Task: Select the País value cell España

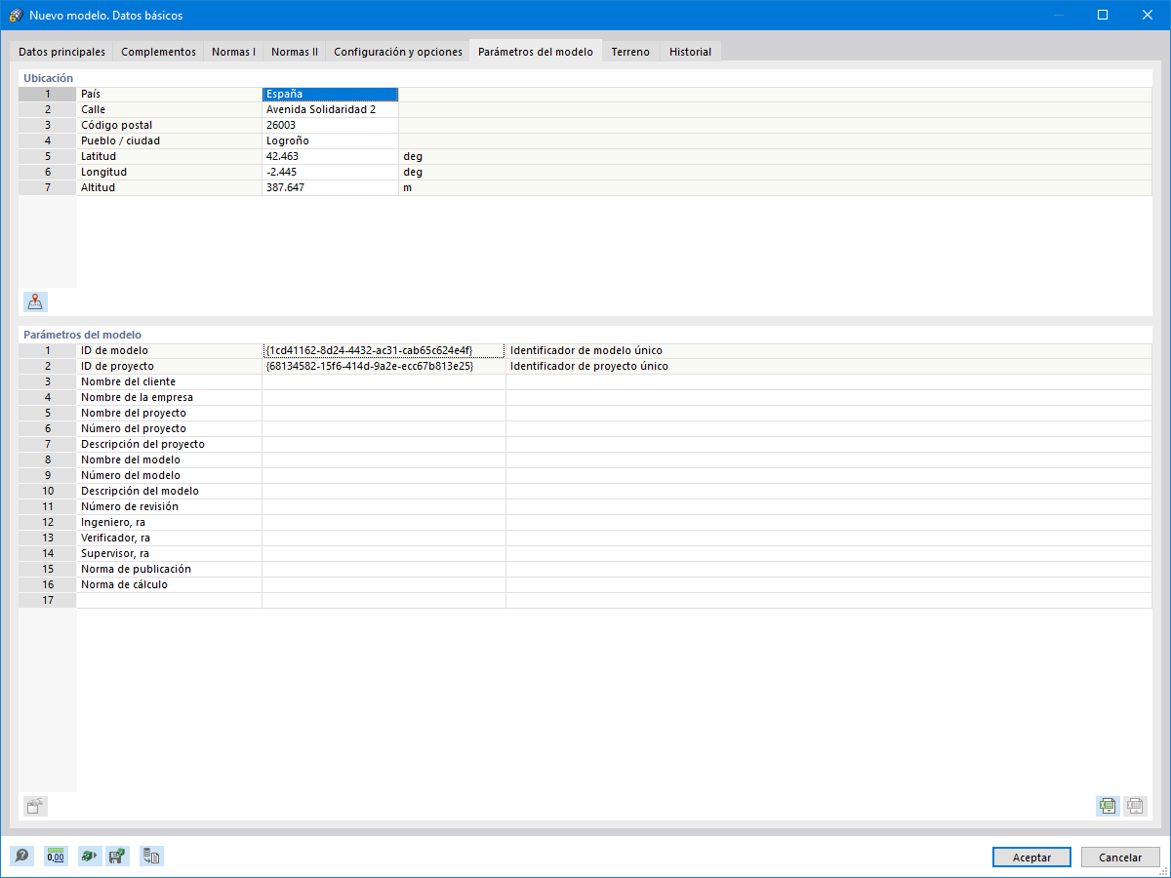Action: coord(330,94)
